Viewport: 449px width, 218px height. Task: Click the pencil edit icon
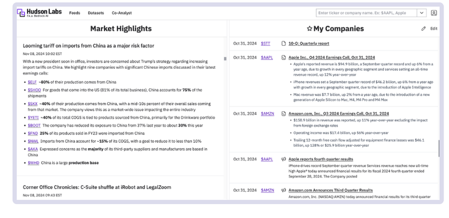[423, 29]
